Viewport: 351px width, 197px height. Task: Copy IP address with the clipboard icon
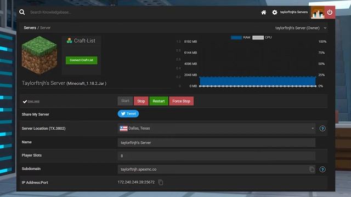tap(161, 182)
